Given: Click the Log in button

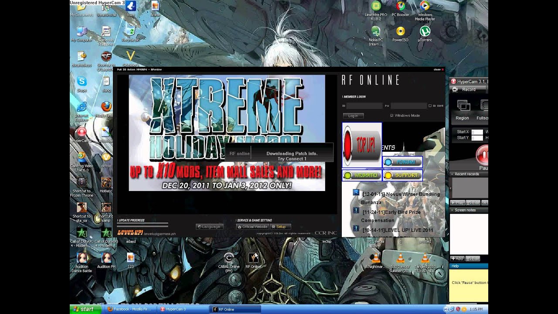Looking at the screenshot, I should pyautogui.click(x=353, y=116).
